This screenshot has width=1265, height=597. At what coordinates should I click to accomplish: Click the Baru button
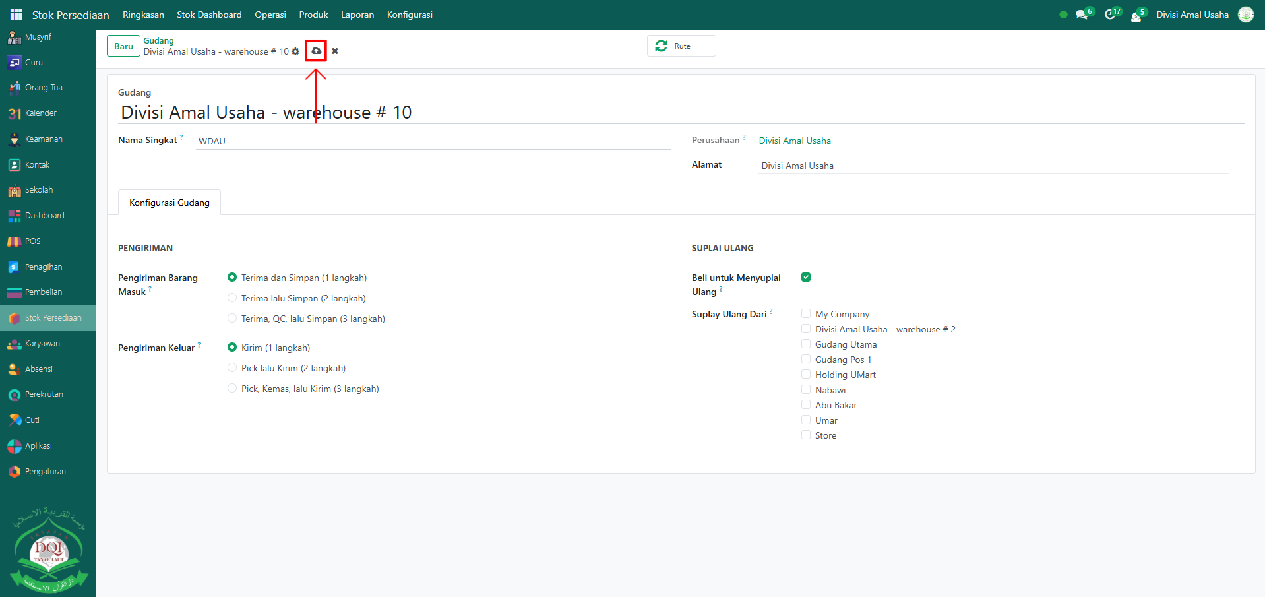pos(123,46)
